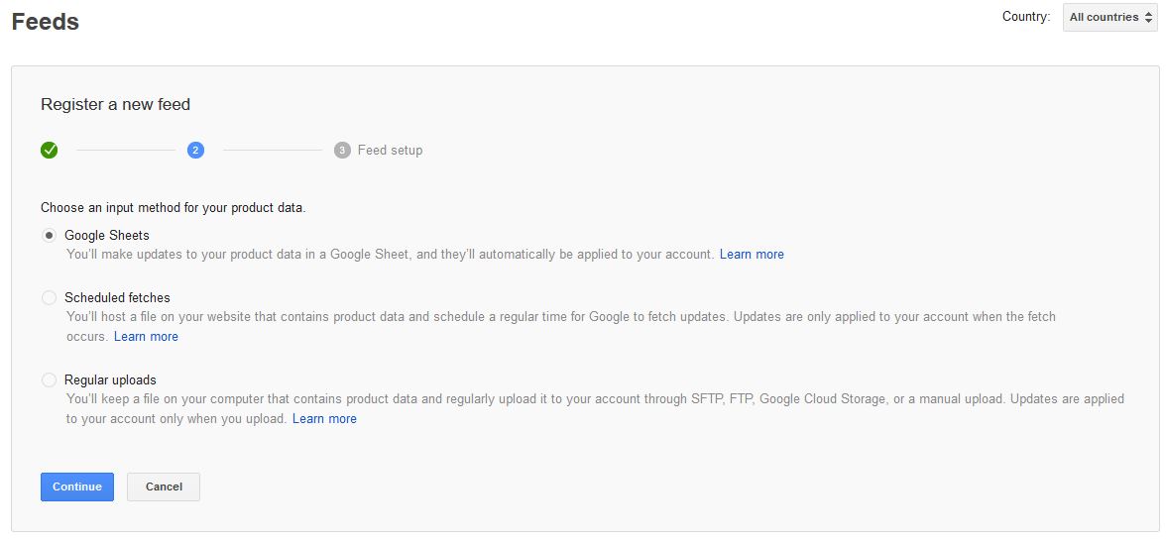
Task: Select the Scheduled fetches radio button
Action: coord(50,298)
